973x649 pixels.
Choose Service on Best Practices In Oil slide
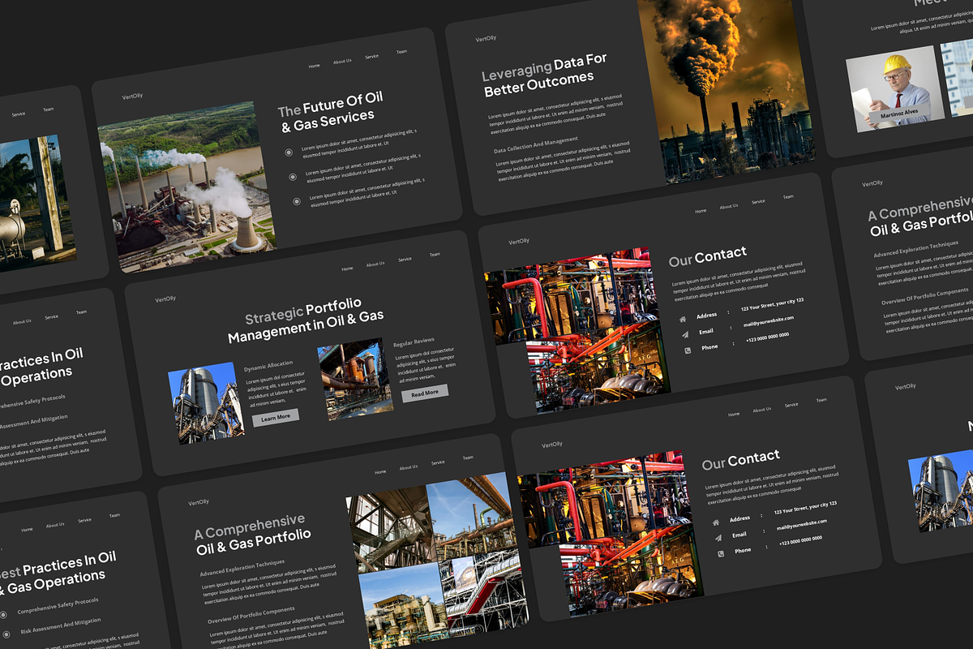tap(84, 521)
